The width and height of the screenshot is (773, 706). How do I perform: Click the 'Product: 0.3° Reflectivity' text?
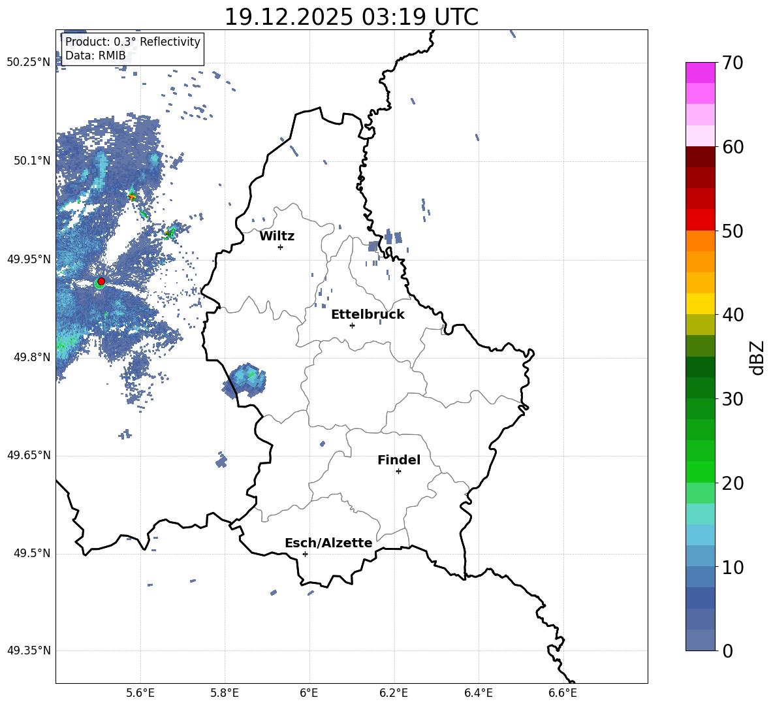133,41
